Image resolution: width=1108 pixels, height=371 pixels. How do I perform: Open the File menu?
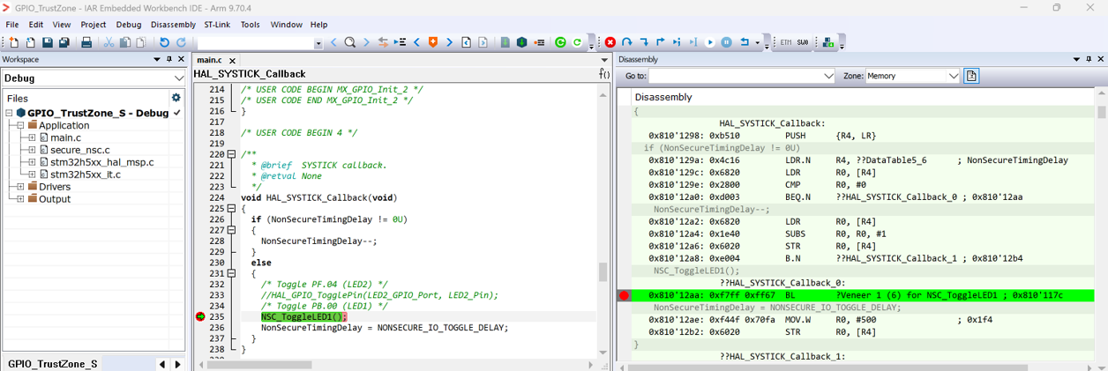(12, 25)
